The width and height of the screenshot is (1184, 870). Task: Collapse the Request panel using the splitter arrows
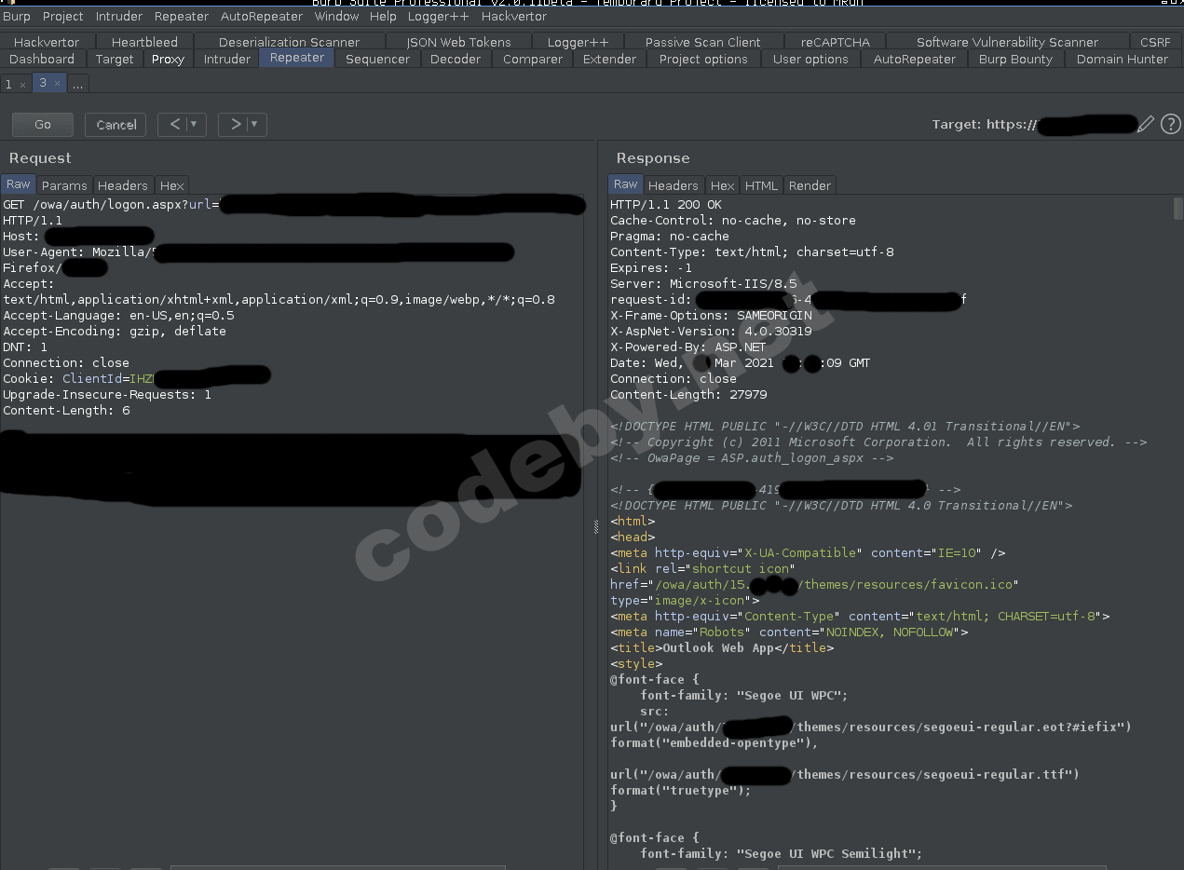pos(595,526)
